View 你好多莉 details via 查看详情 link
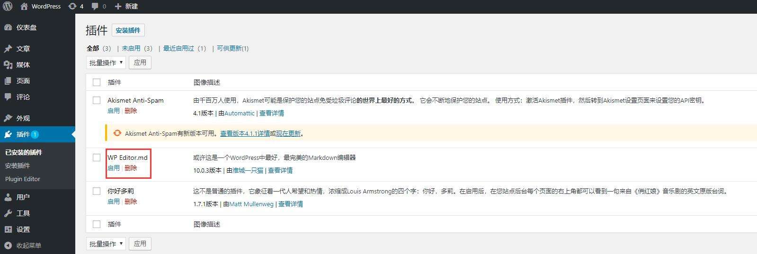This screenshot has height=254, width=757. click(291, 204)
